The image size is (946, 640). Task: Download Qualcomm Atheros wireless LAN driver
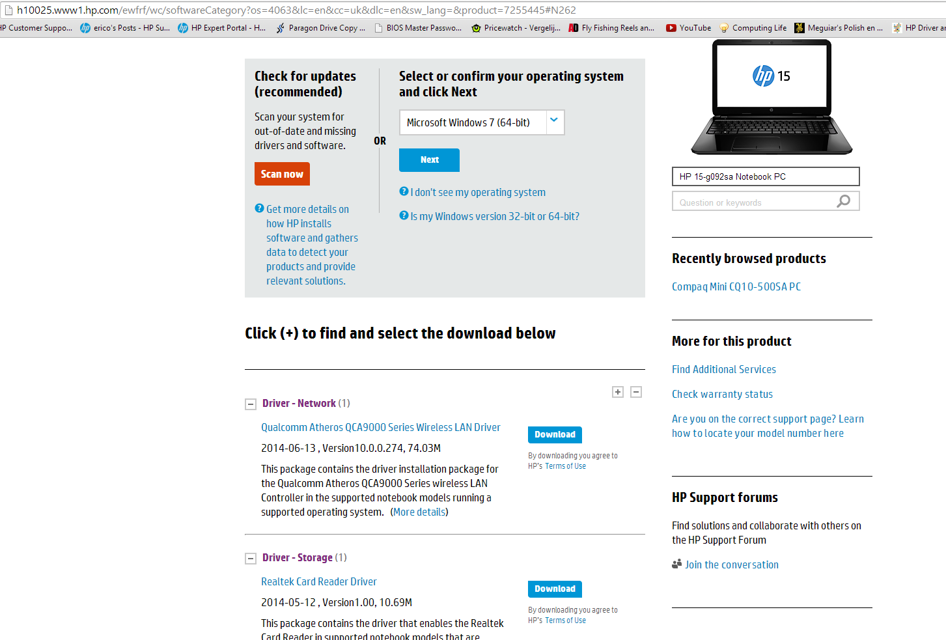pos(555,434)
